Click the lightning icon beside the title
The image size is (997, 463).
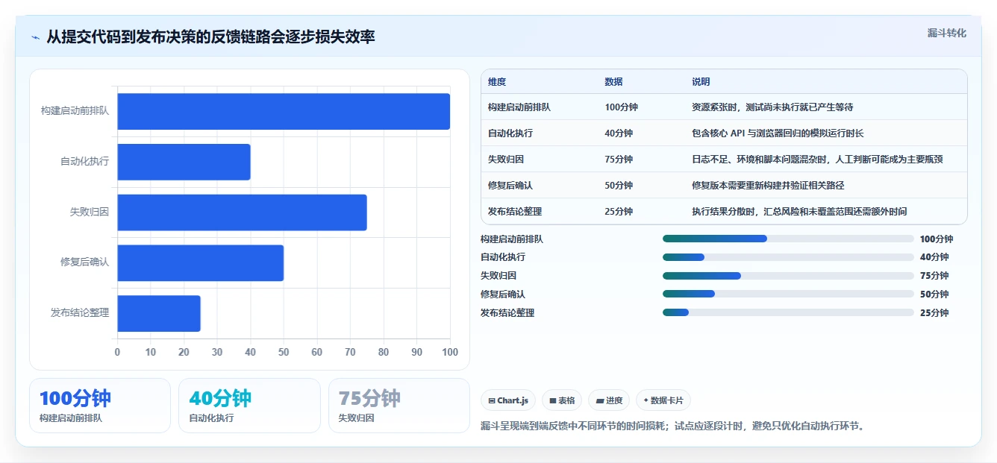point(35,37)
